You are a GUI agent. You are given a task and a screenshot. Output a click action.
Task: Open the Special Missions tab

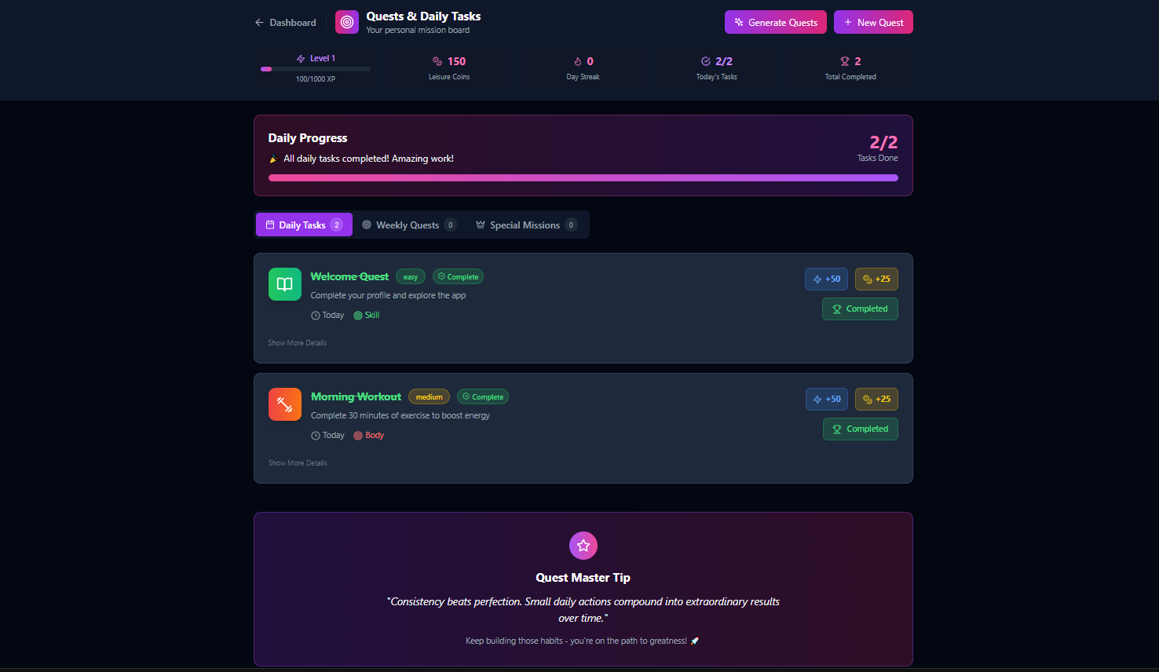[526, 225]
